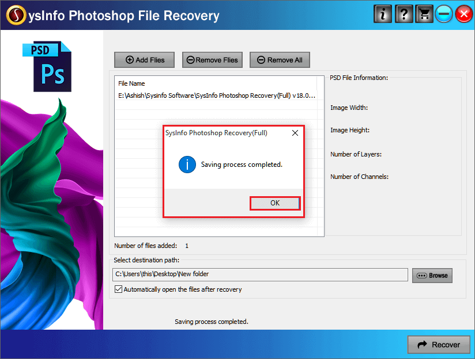Click the PSD Ps file icon
The image size is (475, 359).
(x=47, y=67)
